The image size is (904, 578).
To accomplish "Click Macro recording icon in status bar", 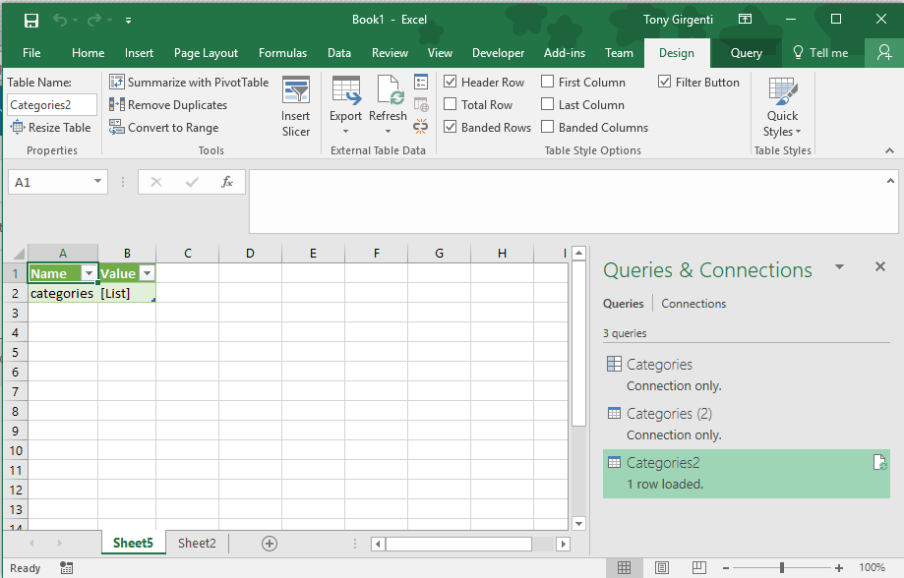I will [66, 568].
